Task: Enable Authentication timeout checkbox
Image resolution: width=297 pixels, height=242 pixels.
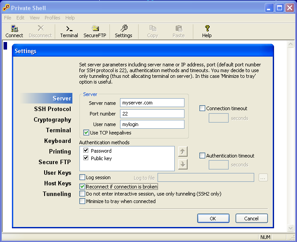Action: [202, 156]
